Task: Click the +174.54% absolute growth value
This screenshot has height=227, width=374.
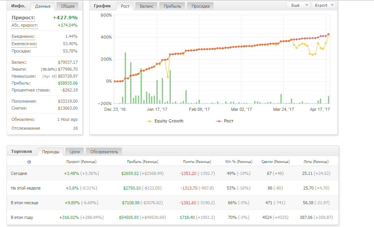Action: tap(68, 25)
